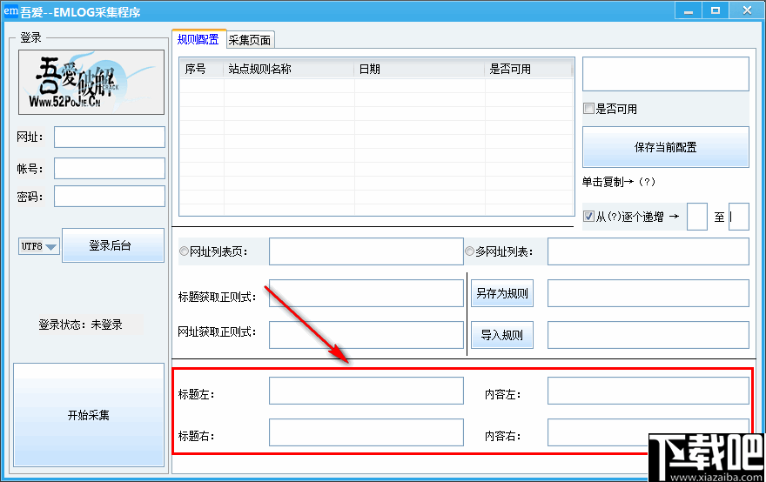Screen dimensions: 766x482
Task: Click the 是否可用 column header
Action: pyautogui.click(x=528, y=69)
